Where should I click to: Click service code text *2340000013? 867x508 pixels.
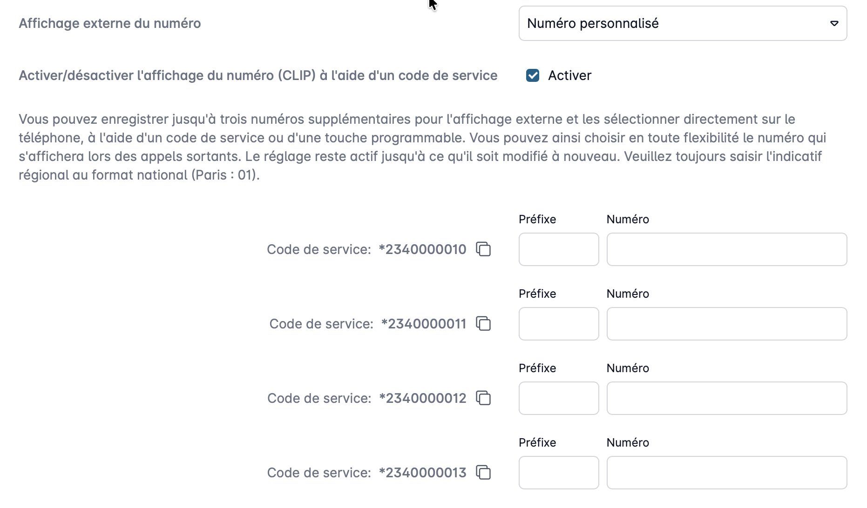[422, 473]
